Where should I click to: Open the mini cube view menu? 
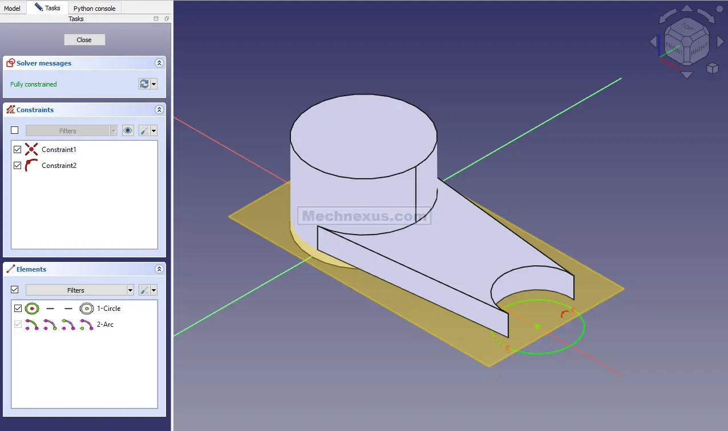click(x=712, y=68)
